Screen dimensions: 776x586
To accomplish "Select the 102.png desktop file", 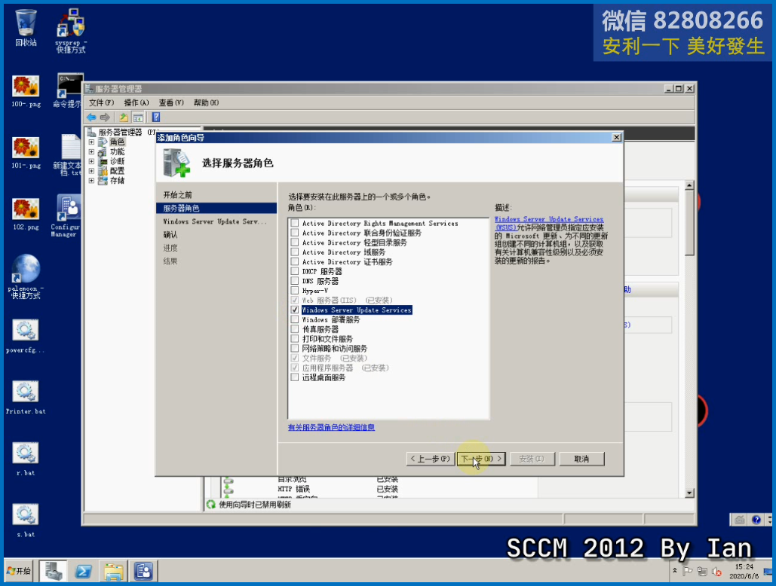I will pyautogui.click(x=26, y=214).
